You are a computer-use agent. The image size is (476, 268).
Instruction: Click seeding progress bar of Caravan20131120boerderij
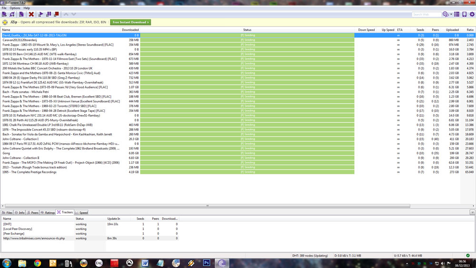coord(247,40)
